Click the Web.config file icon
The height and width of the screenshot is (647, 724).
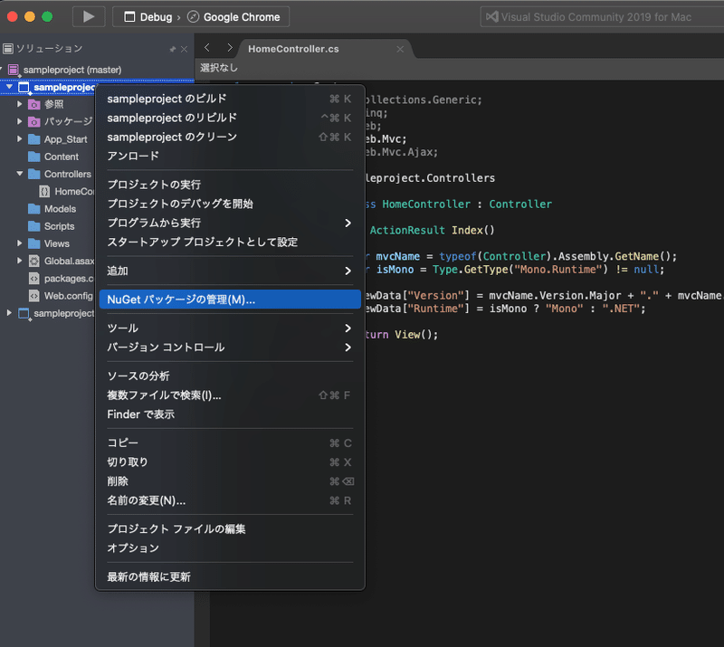coord(33,296)
